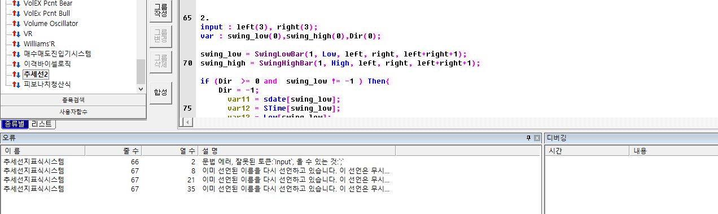Close the 오류 error panel
Viewport: 718px width, 214px height.
(537, 138)
